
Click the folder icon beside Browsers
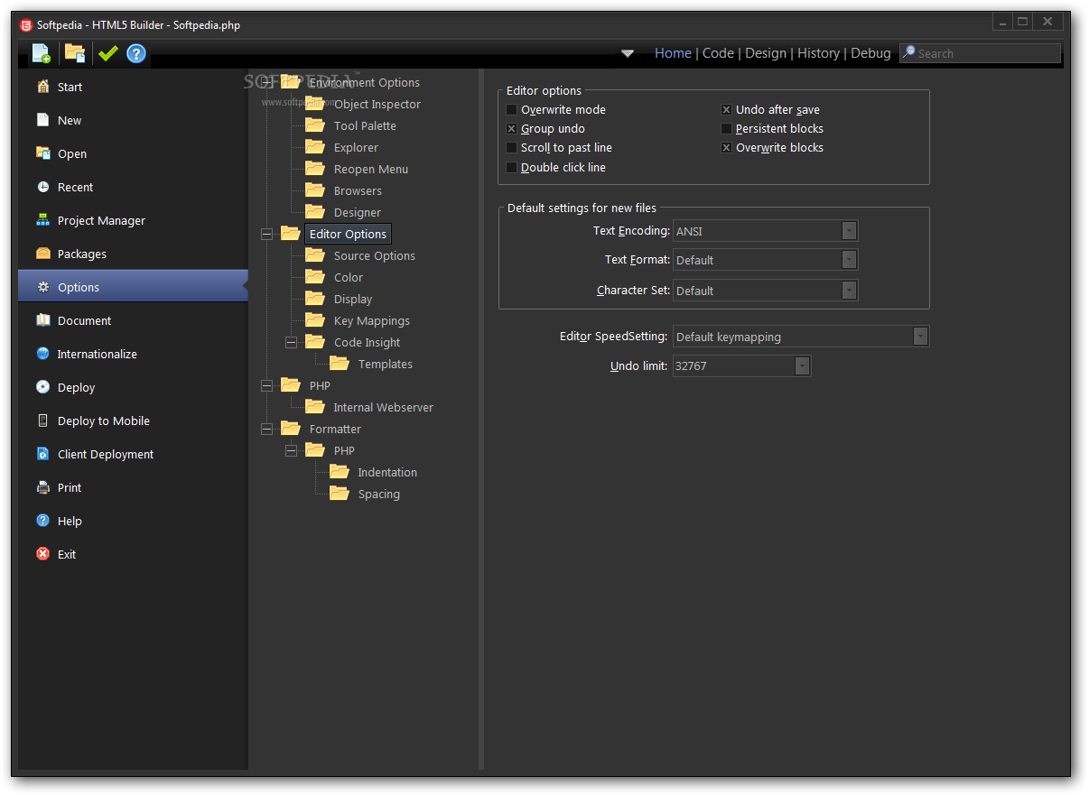point(315,190)
